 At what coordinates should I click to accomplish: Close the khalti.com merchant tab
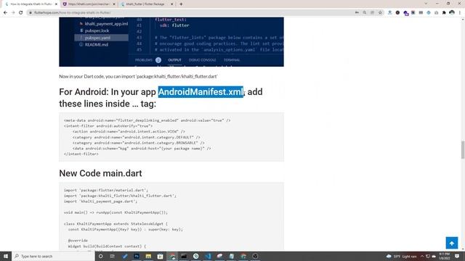coord(114,4)
